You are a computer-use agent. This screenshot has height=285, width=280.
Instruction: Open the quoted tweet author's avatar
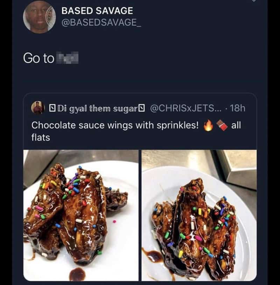click(x=37, y=108)
